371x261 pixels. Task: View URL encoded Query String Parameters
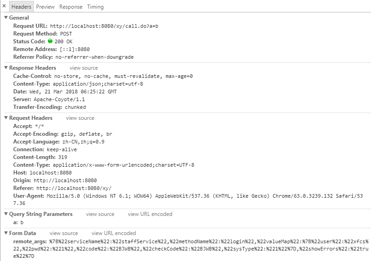click(150, 214)
